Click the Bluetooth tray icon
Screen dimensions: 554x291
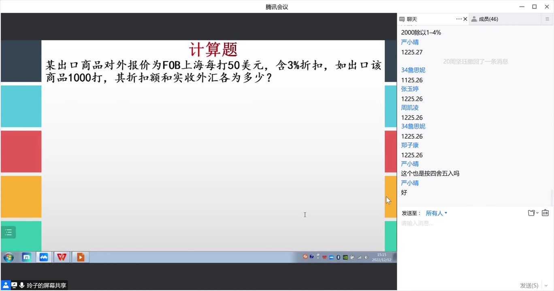(x=338, y=257)
